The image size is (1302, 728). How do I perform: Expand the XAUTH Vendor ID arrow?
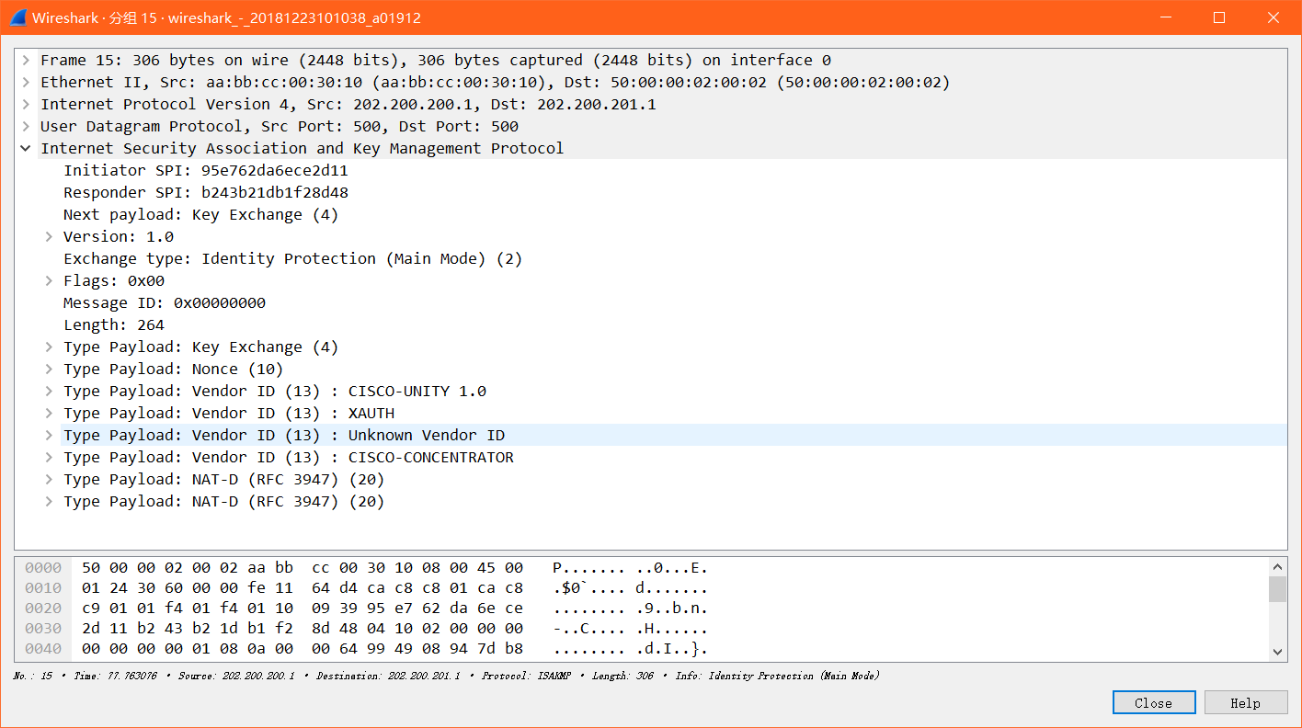50,414
